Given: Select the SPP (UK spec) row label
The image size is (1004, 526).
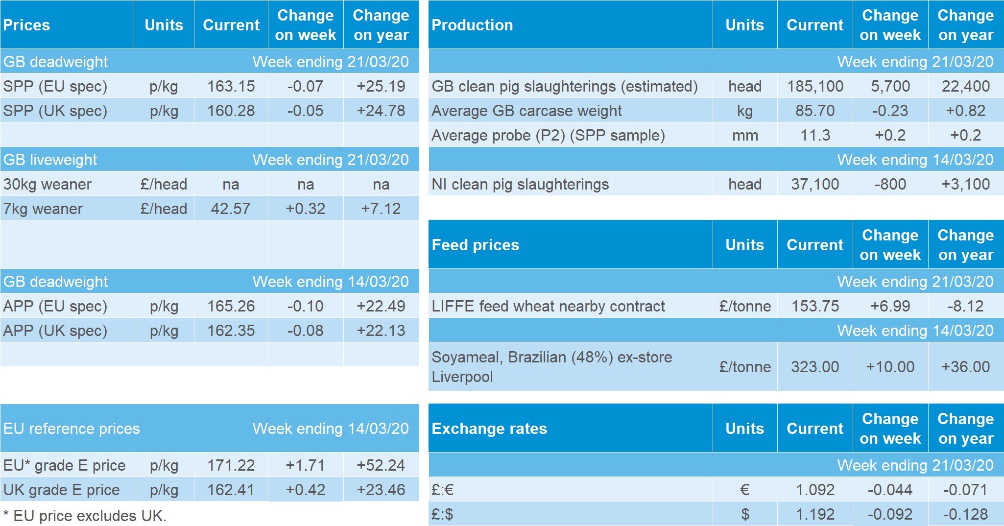Looking at the screenshot, I should (55, 111).
